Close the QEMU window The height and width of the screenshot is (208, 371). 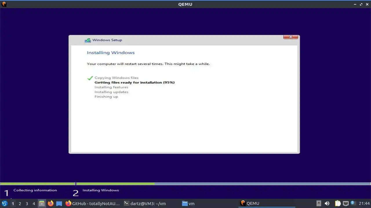(367, 4)
